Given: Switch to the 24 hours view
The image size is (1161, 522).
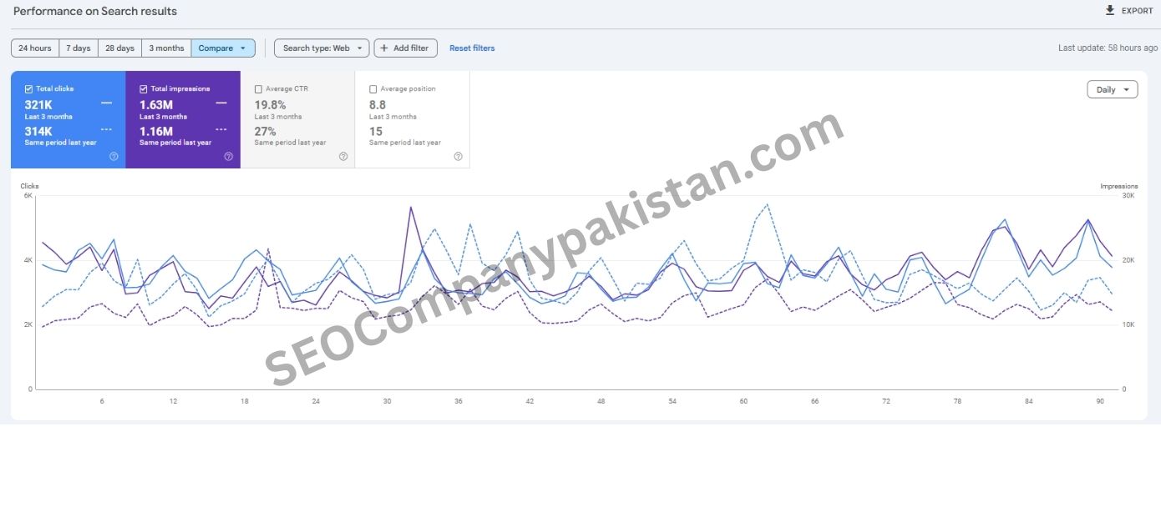Looking at the screenshot, I should coord(34,48).
